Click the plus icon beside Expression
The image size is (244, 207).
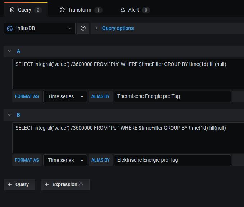[47, 184]
